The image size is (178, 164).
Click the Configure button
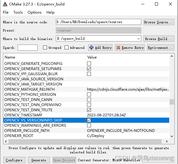pyautogui.click(x=14, y=160)
